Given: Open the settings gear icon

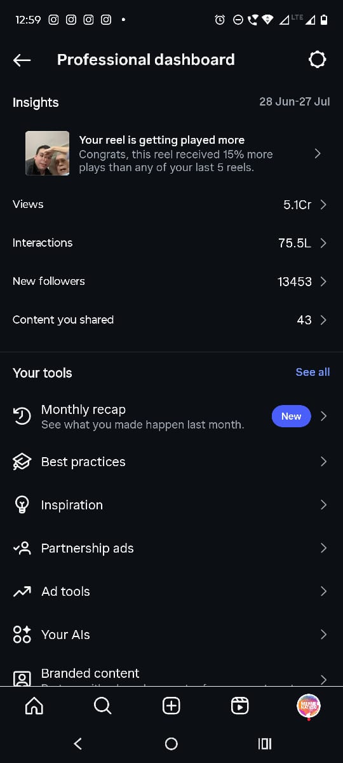Looking at the screenshot, I should (x=317, y=60).
